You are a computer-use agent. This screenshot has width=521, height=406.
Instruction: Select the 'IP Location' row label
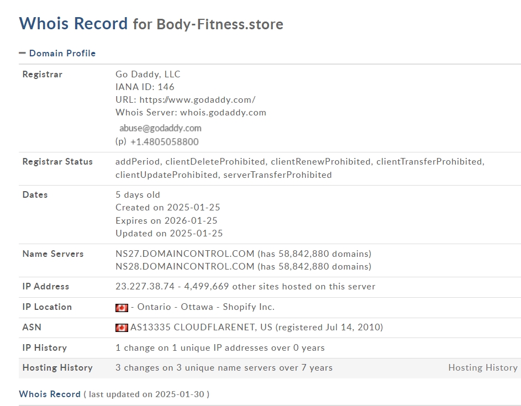point(47,307)
